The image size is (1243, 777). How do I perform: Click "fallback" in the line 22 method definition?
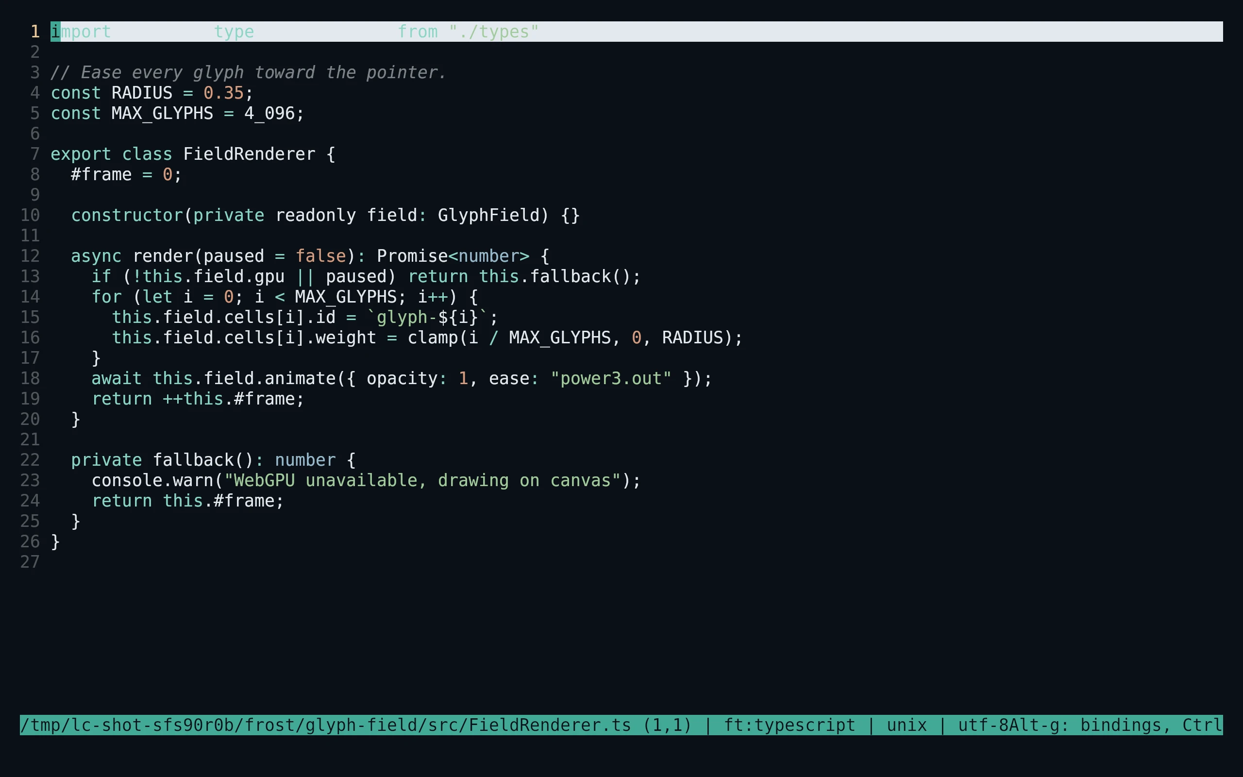point(193,460)
